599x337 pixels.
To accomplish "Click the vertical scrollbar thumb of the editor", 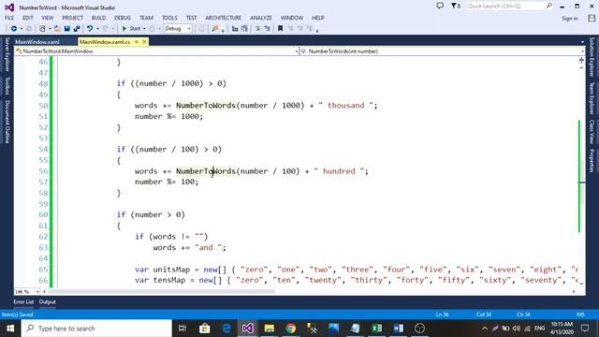I will (x=581, y=183).
